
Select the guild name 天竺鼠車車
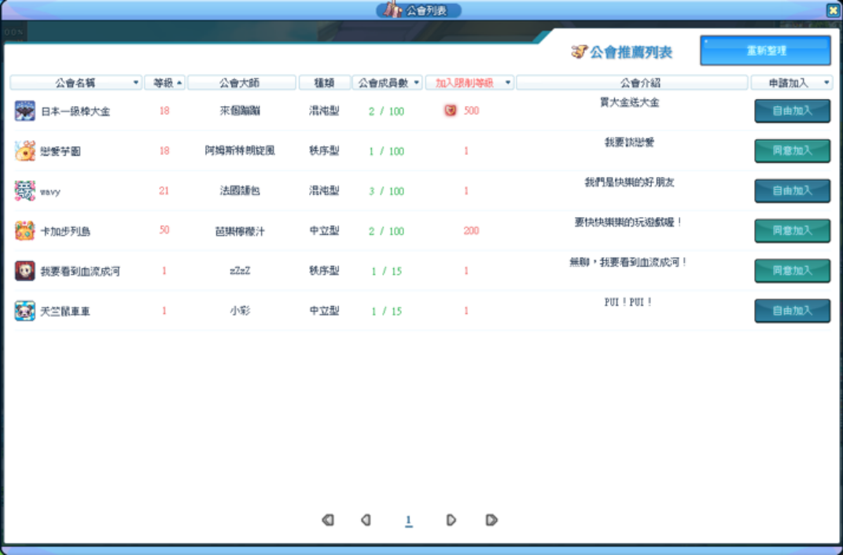(x=65, y=311)
